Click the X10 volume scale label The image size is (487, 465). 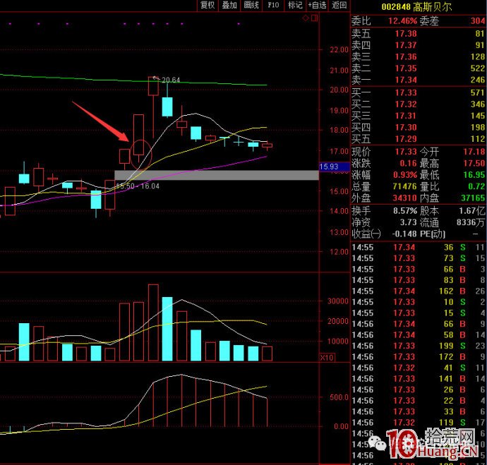[326, 358]
